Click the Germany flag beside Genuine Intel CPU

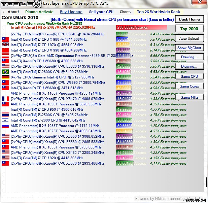click(5, 77)
